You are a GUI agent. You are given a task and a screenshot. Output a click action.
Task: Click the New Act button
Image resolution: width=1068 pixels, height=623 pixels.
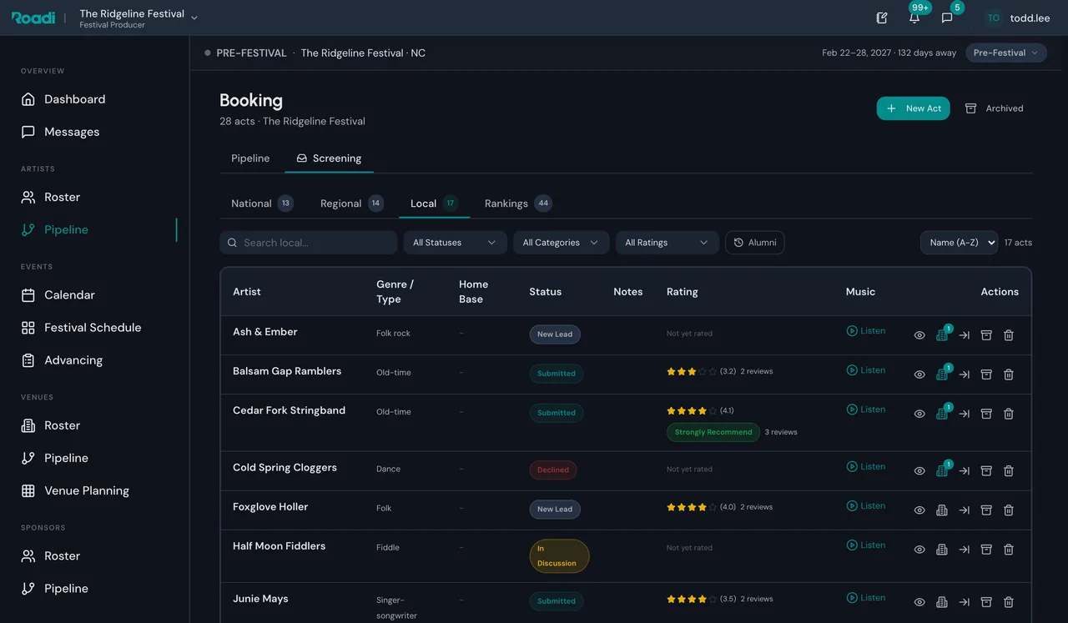click(x=913, y=108)
